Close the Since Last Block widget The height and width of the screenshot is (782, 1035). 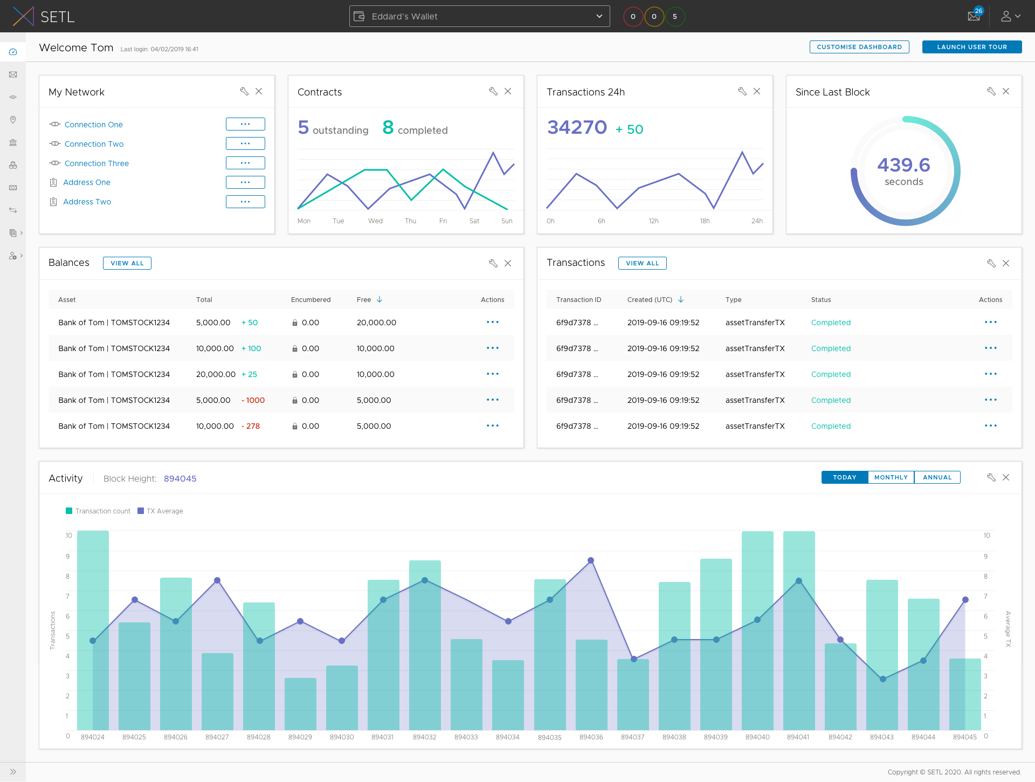tap(1006, 91)
